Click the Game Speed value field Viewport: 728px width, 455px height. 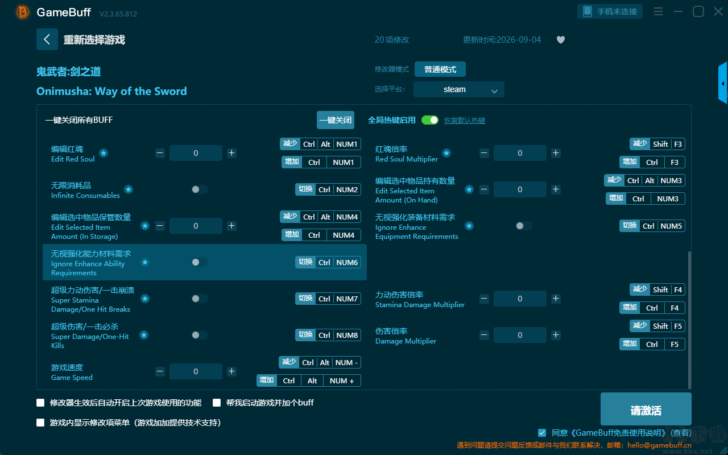coord(196,371)
